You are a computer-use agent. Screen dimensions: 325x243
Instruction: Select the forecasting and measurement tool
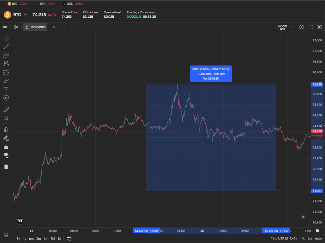pyautogui.click(x=6, y=72)
